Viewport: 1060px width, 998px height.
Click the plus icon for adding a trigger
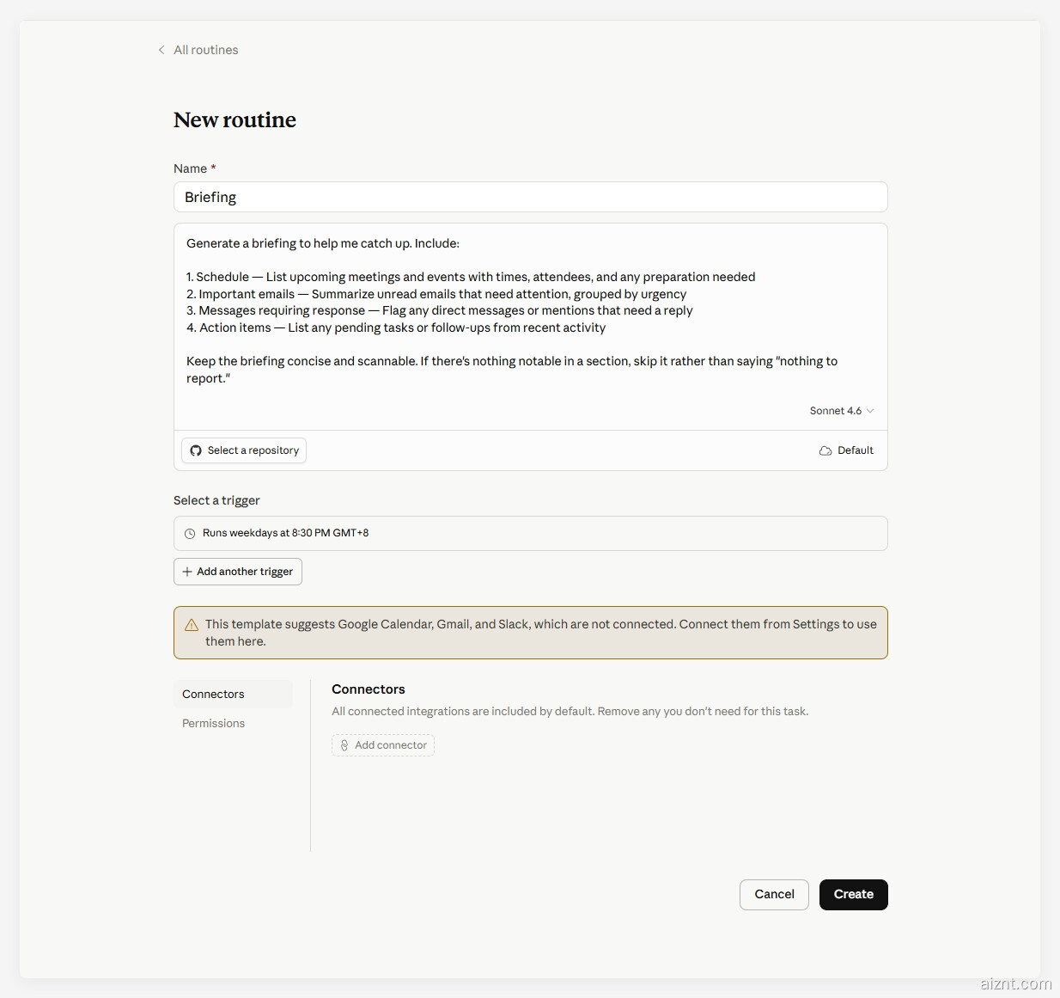pos(187,572)
